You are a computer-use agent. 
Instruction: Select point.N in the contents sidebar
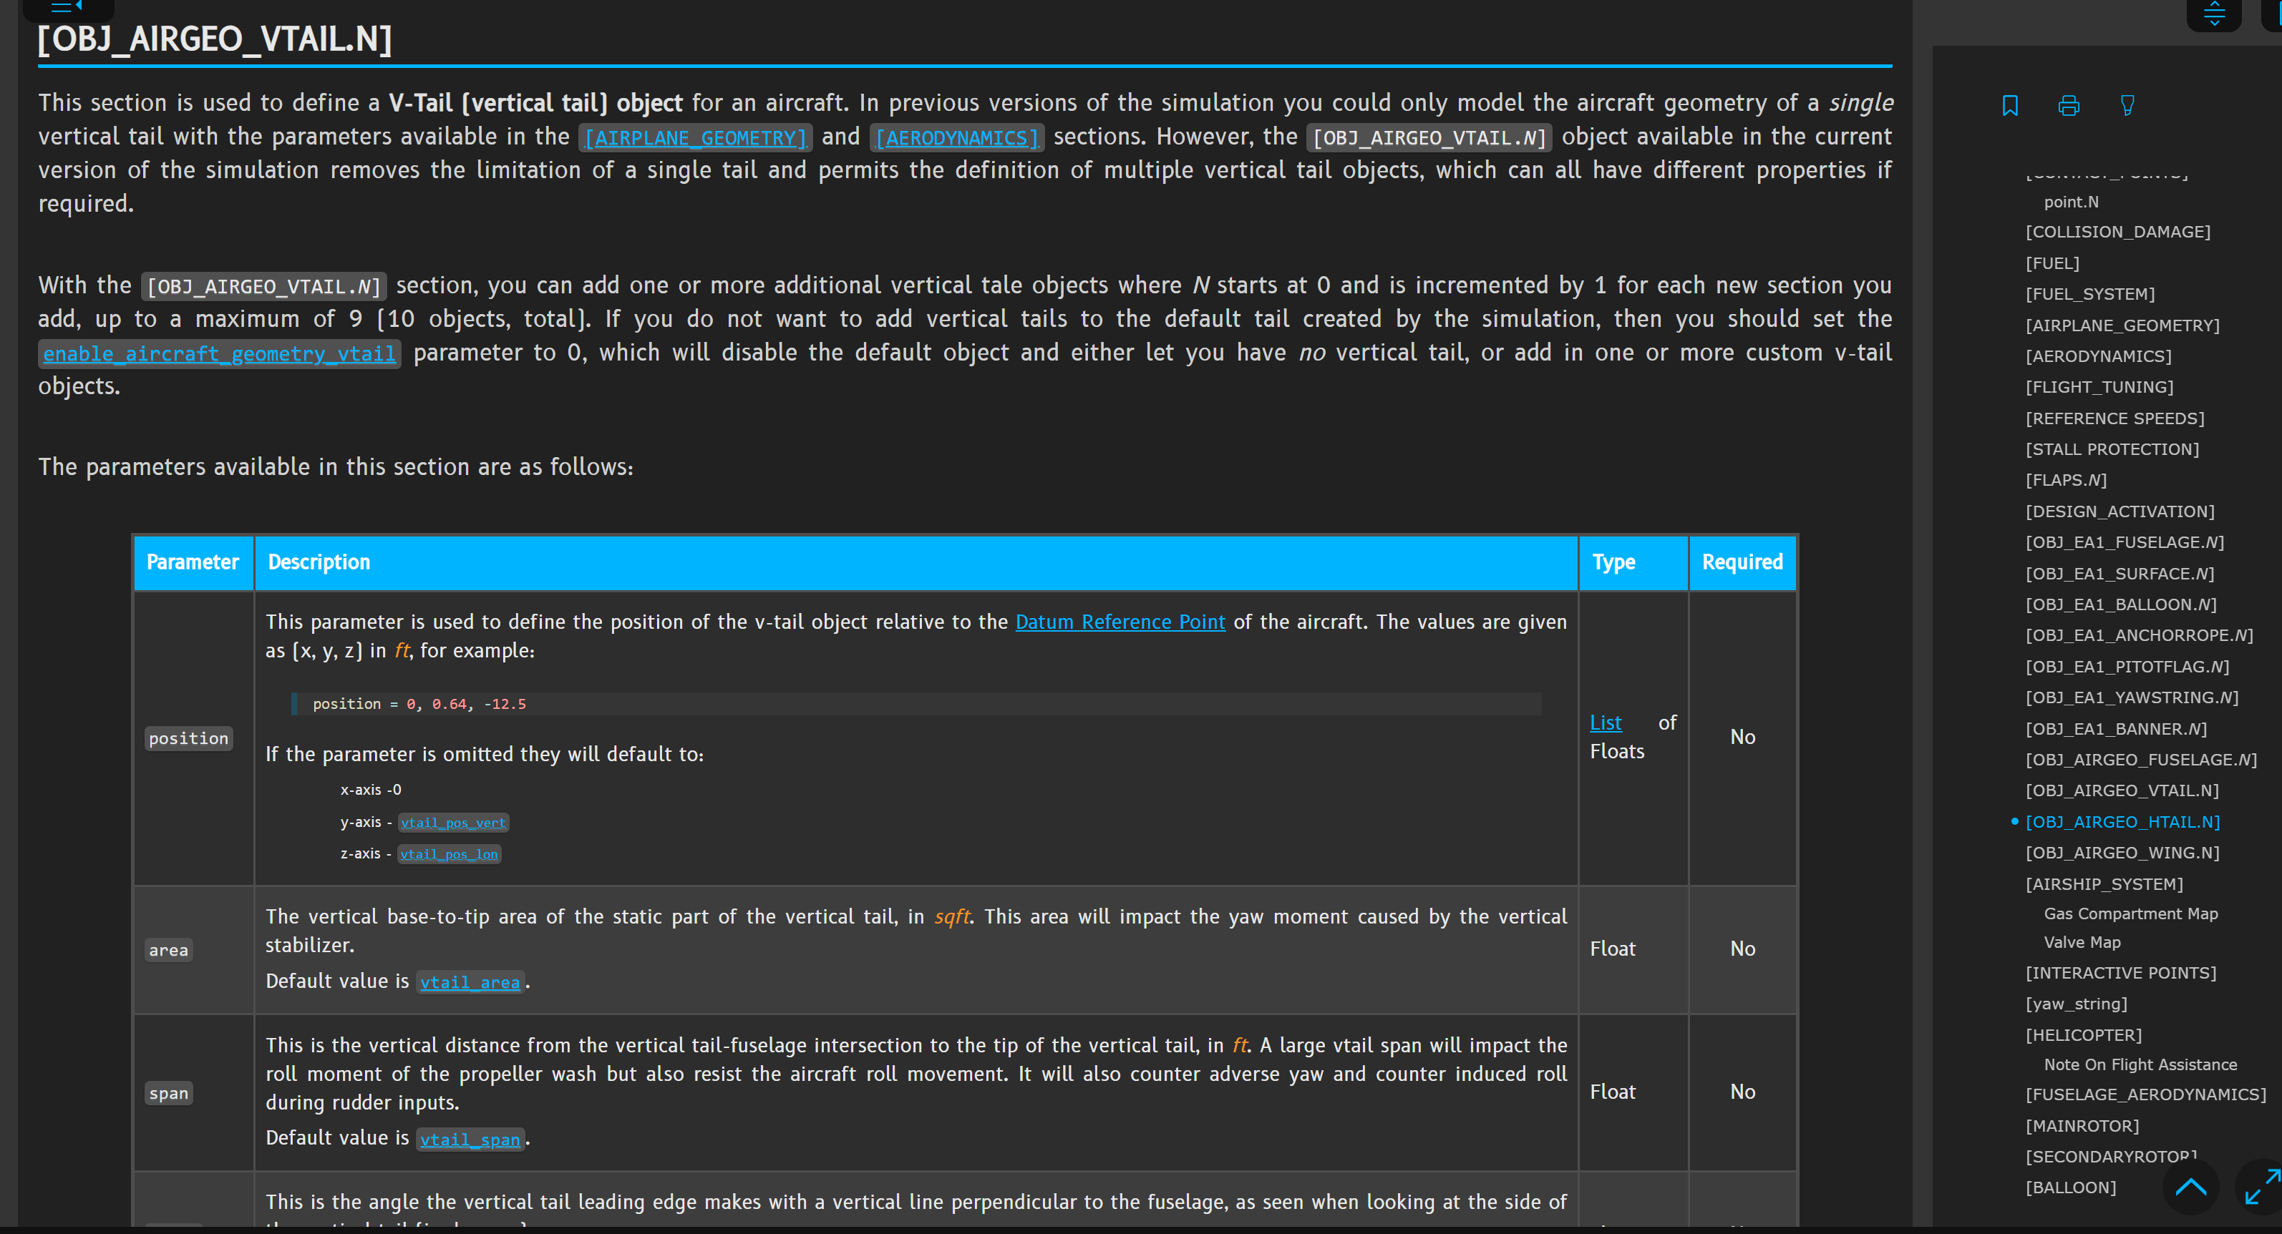(x=2071, y=202)
